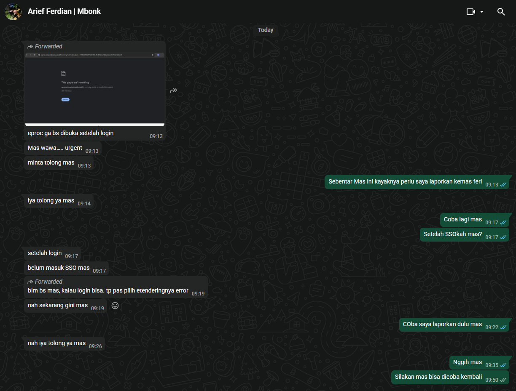Start a video call with camera icon

(471, 12)
